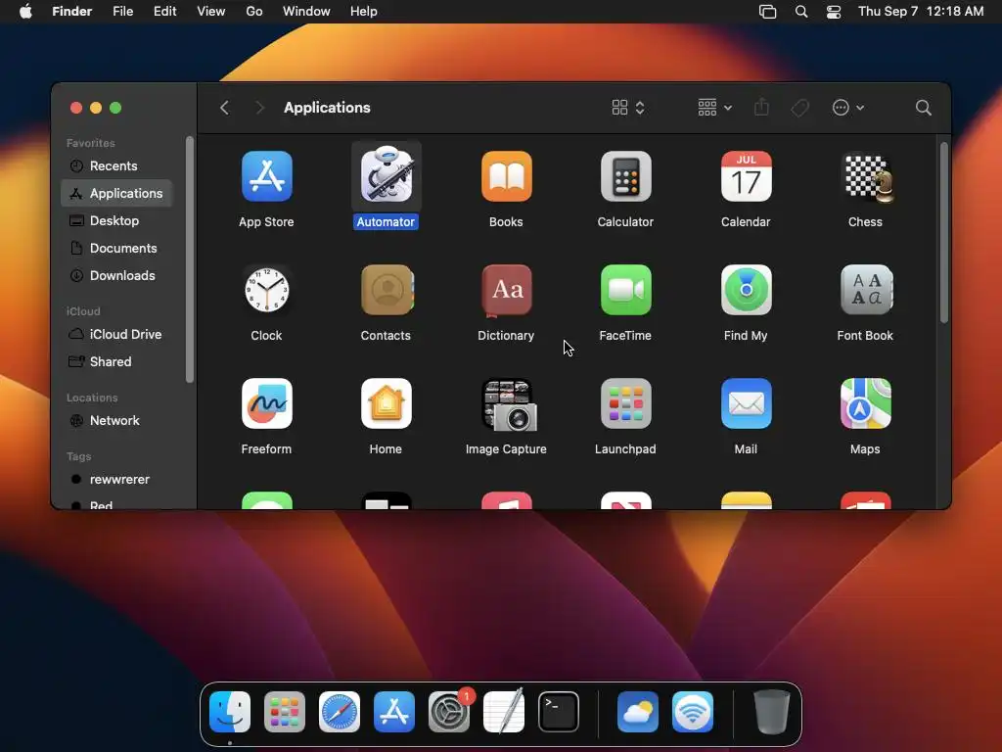Screen dimensions: 1002x752
Task: Open the Finder menu in menu bar
Action: 71,12
